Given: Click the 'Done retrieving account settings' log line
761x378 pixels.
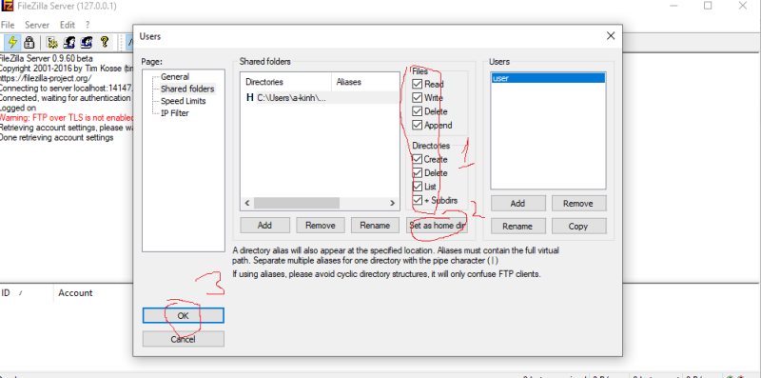Looking at the screenshot, I should tap(57, 137).
